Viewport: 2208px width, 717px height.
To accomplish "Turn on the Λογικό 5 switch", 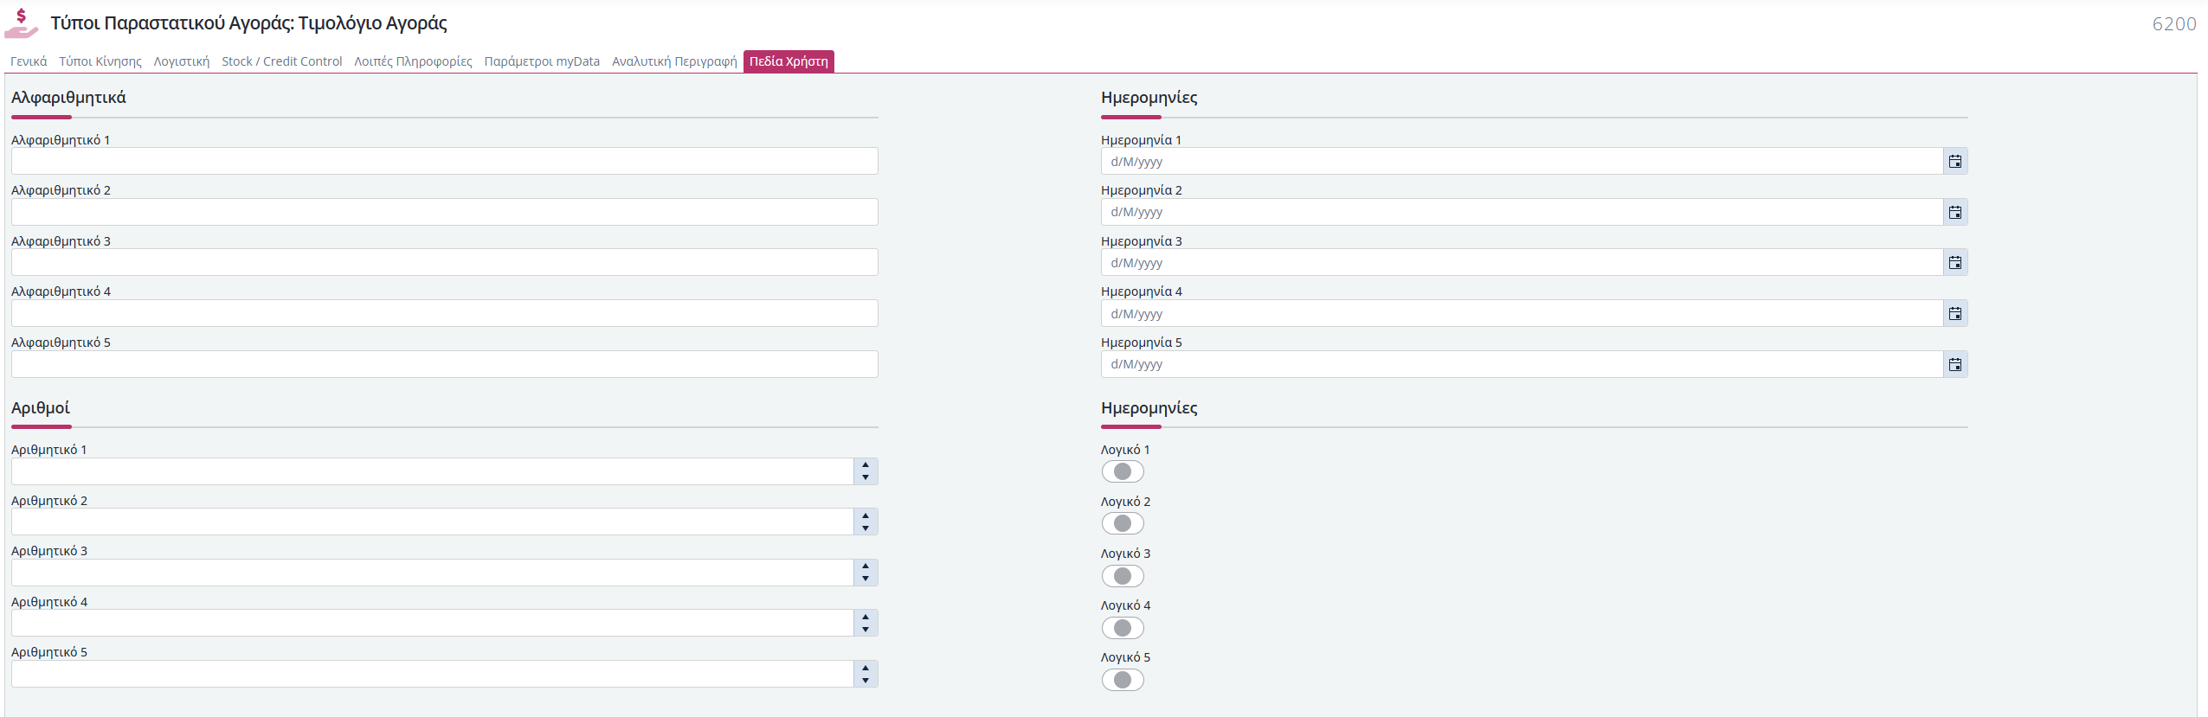I will (1123, 680).
